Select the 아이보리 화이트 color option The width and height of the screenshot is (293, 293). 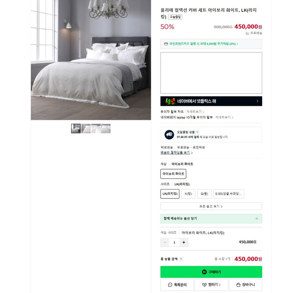pos(173,174)
